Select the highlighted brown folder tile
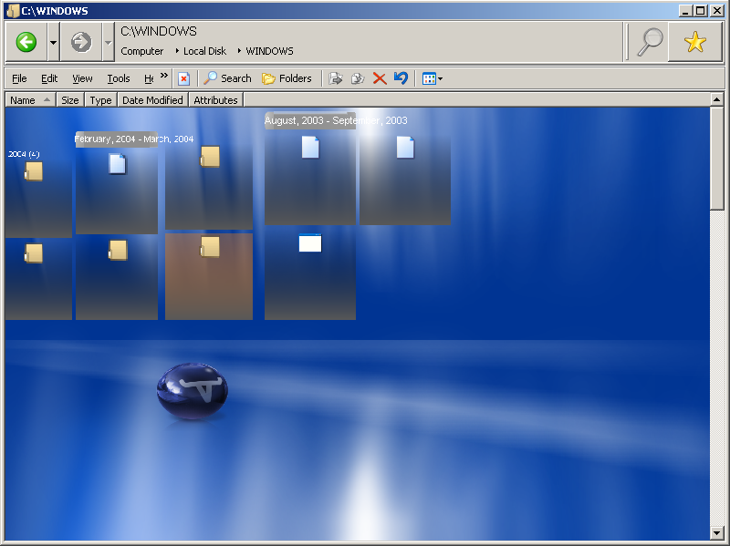Image resolution: width=730 pixels, height=546 pixels. [x=209, y=276]
